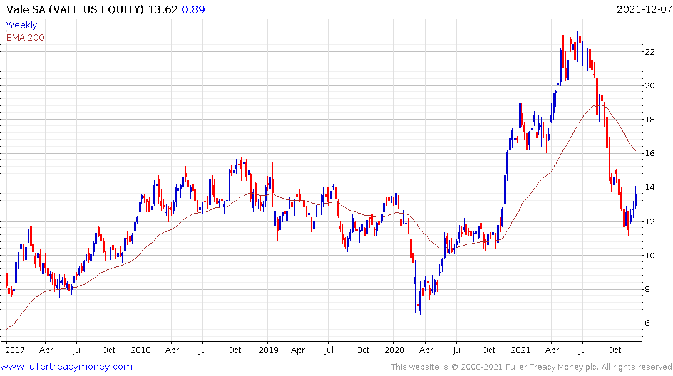
Task: Click the 14 price axis label
Action: tap(650, 187)
